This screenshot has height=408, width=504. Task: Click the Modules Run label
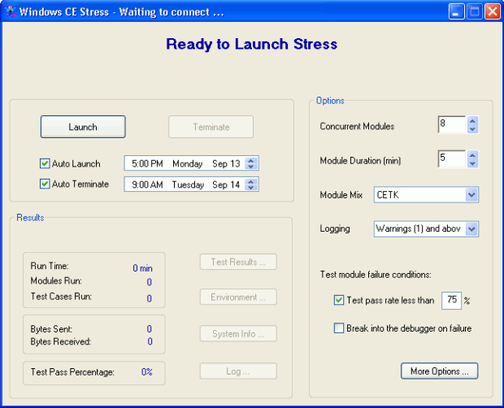point(56,280)
